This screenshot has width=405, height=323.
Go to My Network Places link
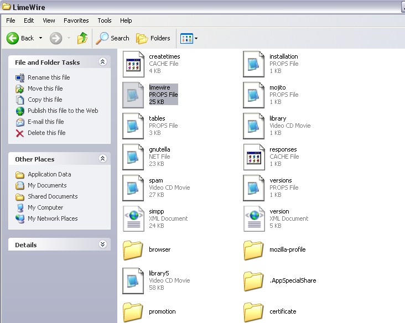pos(53,218)
